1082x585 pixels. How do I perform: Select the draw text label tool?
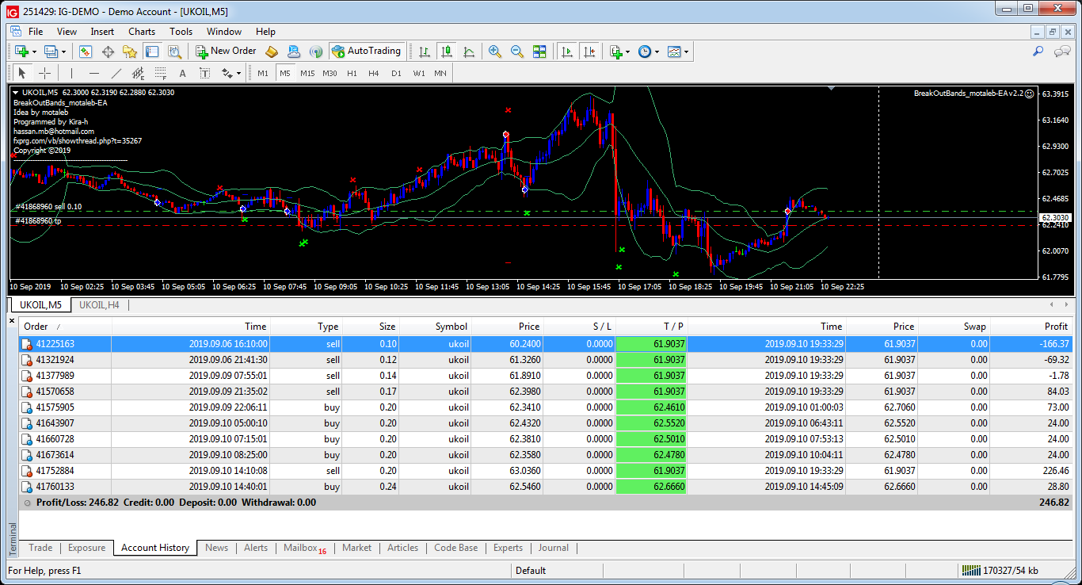coord(204,73)
